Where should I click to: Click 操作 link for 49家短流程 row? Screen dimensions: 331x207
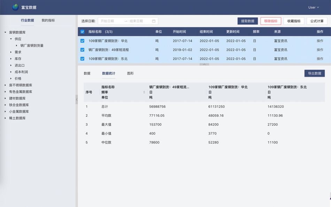click(320, 50)
